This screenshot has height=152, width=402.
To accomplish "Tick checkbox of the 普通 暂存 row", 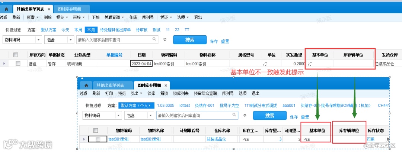I will pyautogui.click(x=18, y=64).
